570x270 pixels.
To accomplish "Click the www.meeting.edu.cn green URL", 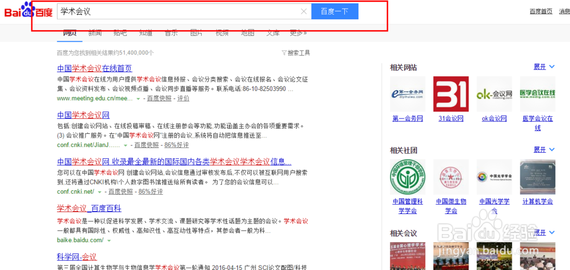I will coord(95,99).
